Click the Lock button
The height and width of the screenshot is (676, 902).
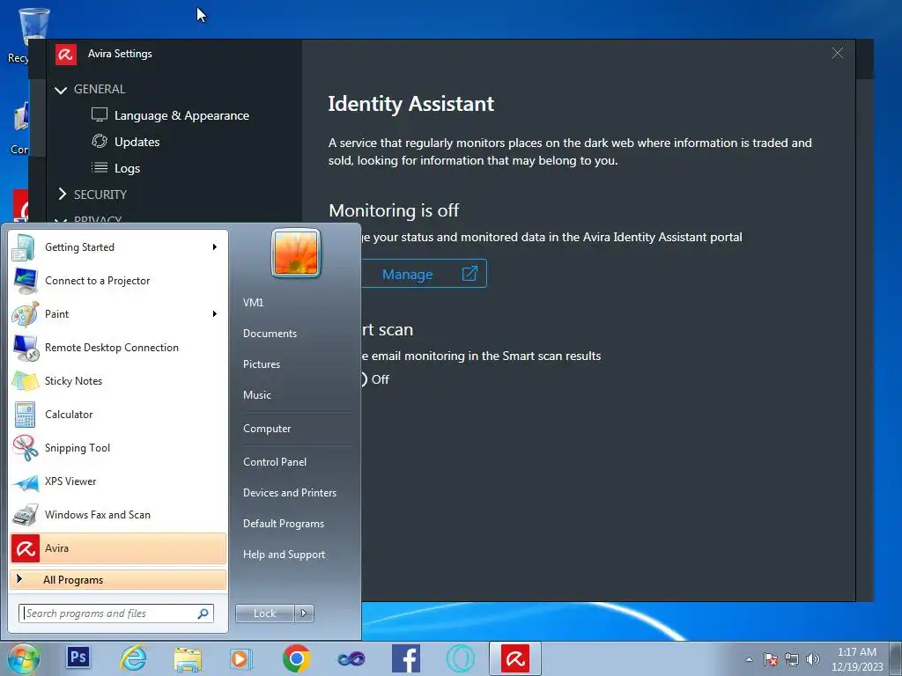pos(264,614)
